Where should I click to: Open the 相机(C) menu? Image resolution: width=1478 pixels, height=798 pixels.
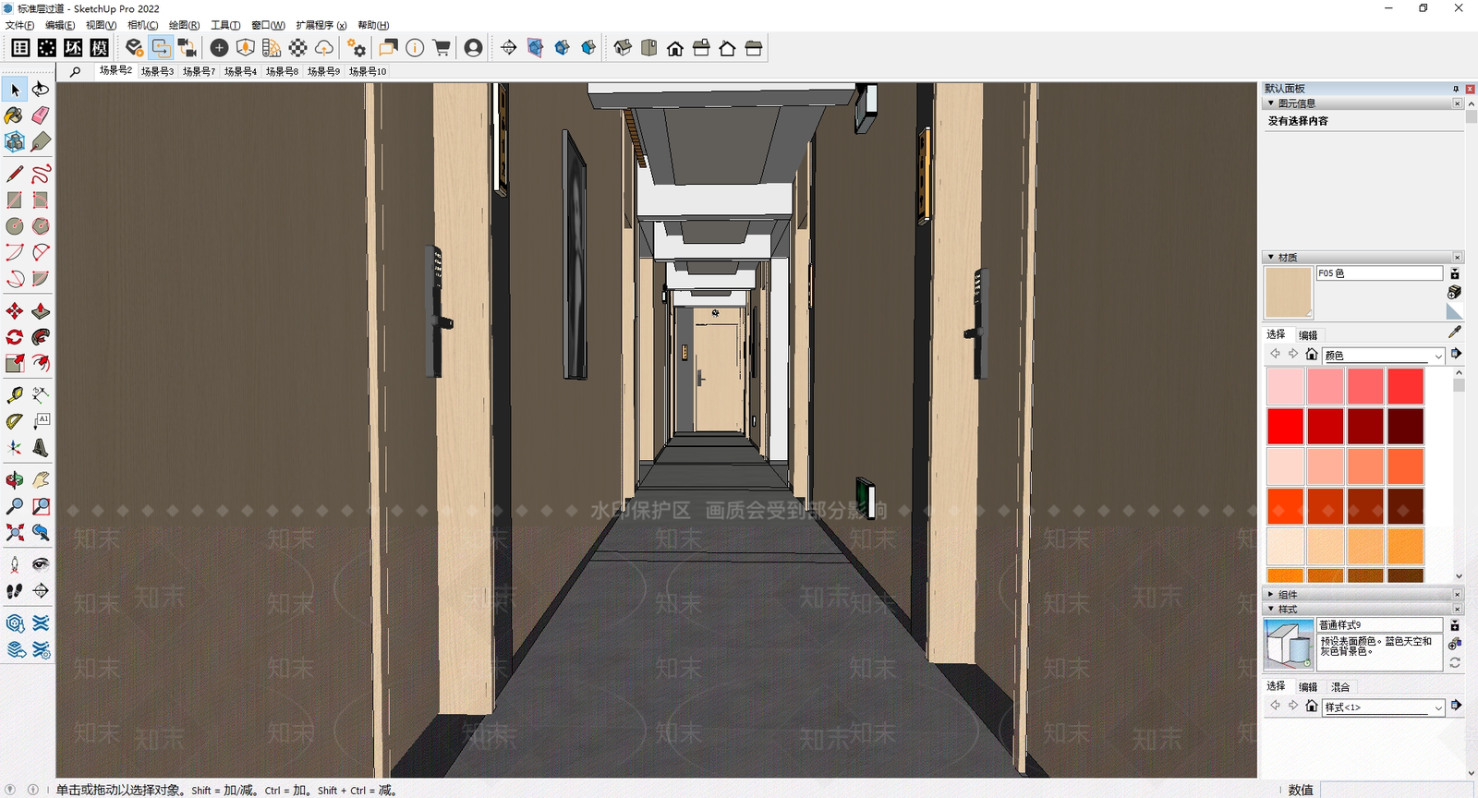(x=142, y=25)
